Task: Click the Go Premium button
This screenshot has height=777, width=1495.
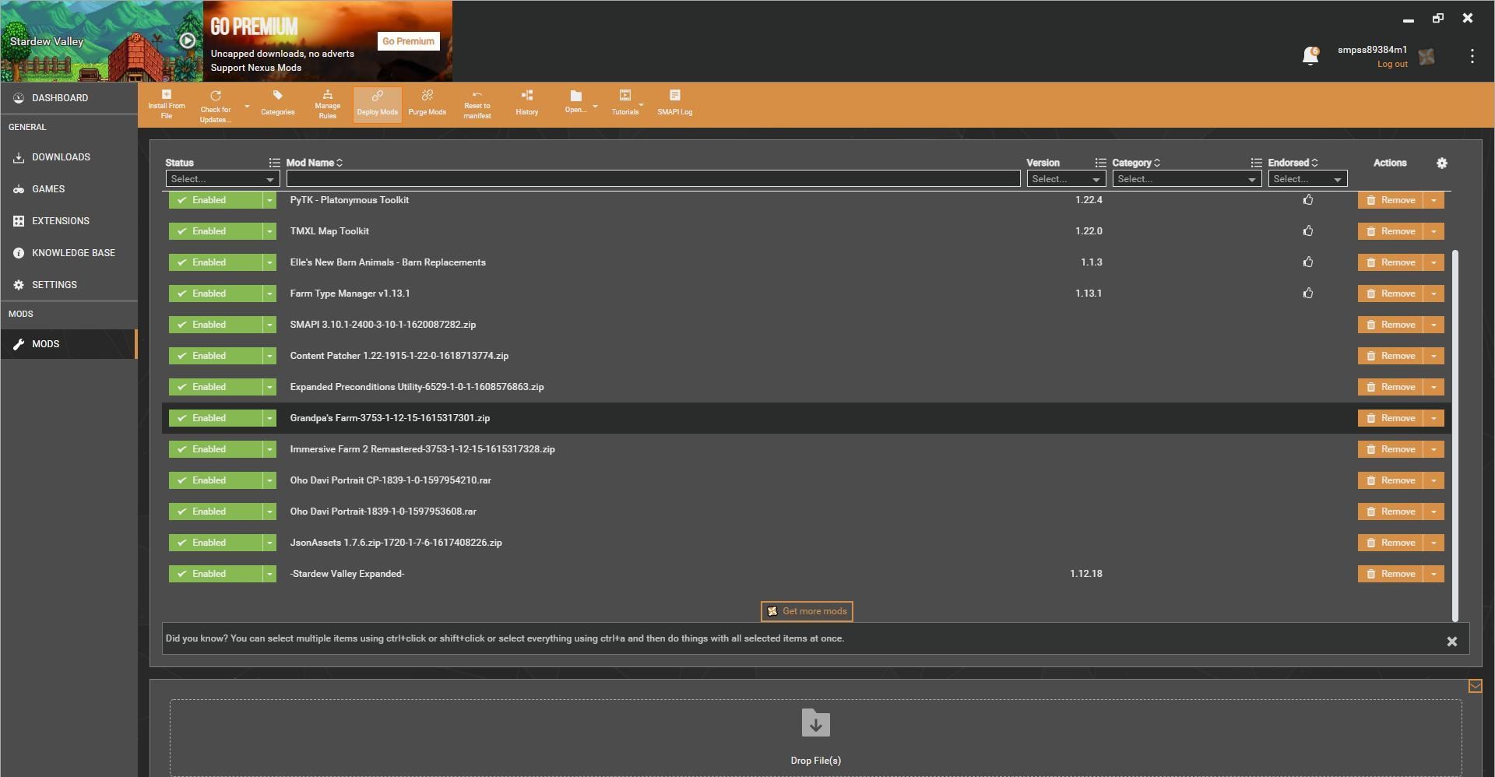Action: 408,41
